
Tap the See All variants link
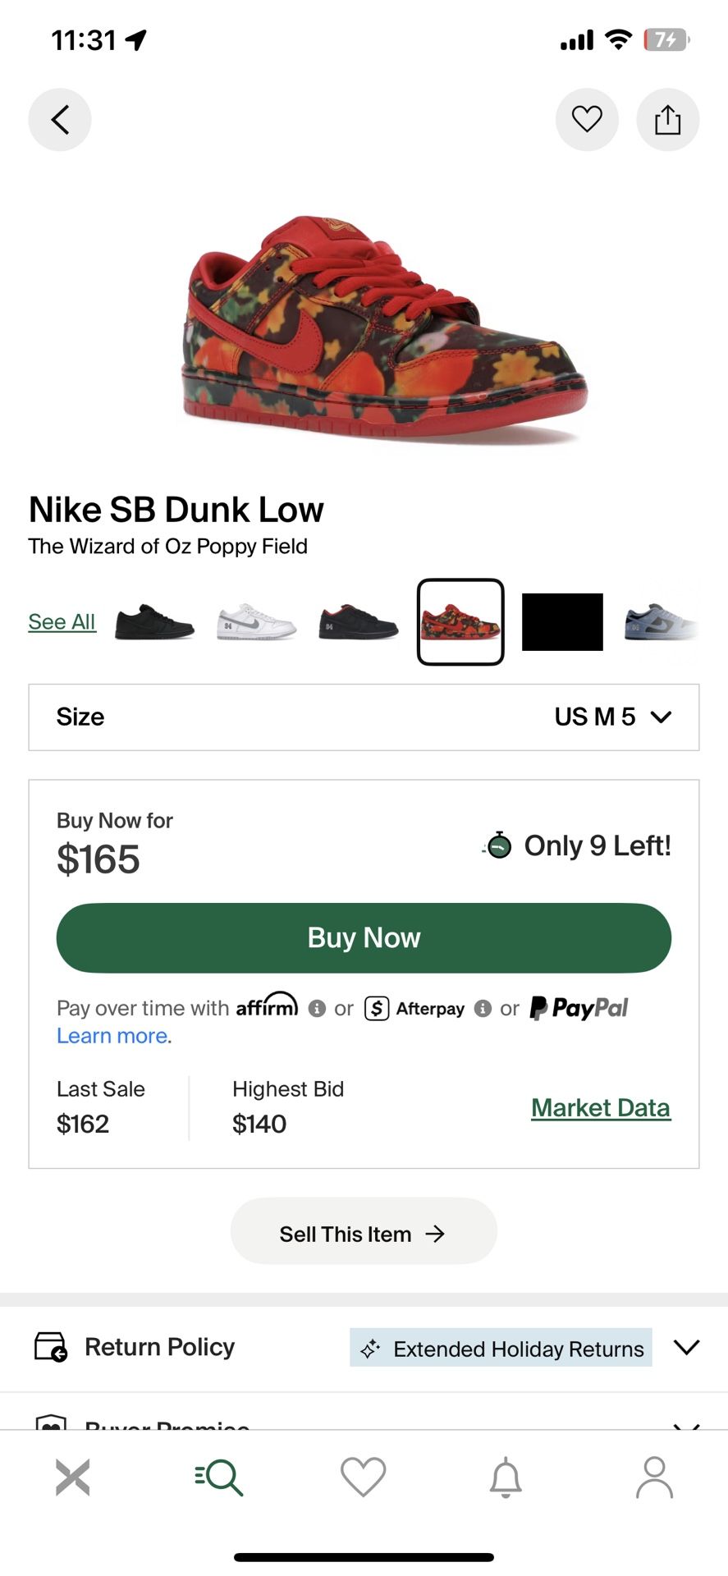[x=62, y=622]
